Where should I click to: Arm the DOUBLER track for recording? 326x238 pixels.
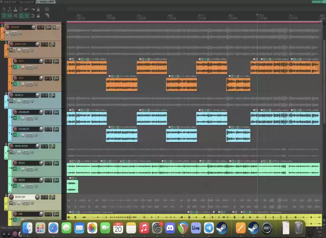click(15, 112)
